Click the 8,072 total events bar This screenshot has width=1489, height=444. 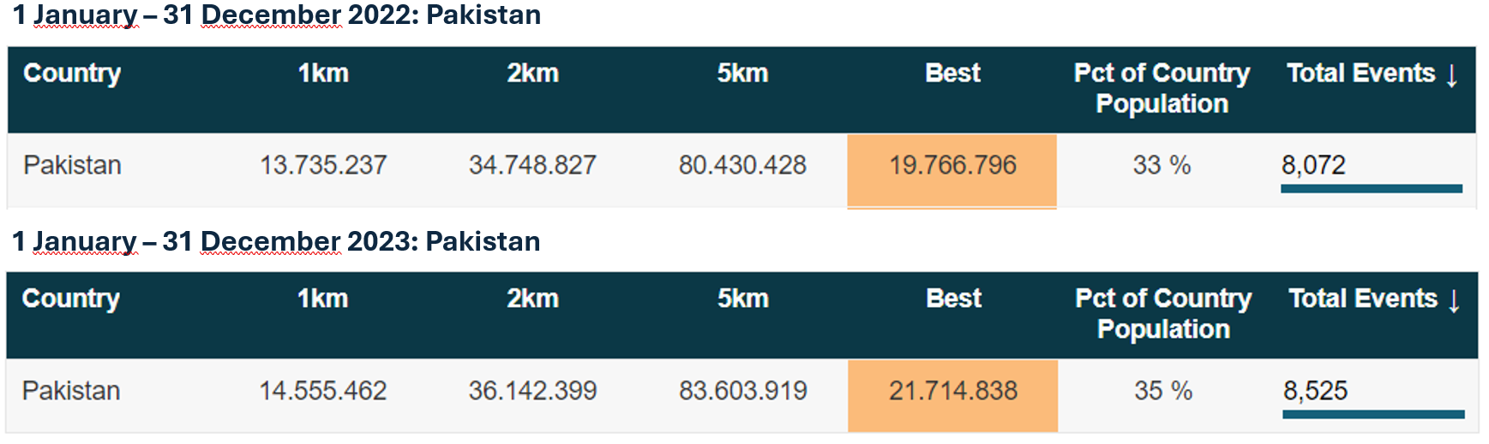[x=1372, y=188]
